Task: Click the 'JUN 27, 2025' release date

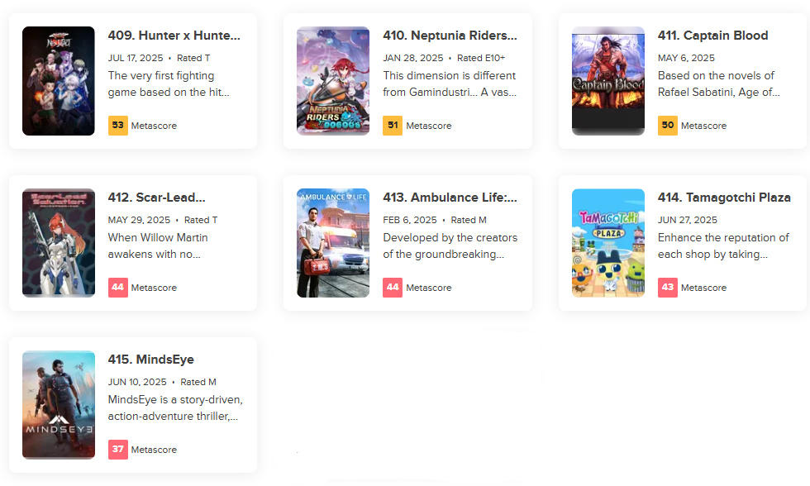Action: coord(687,221)
